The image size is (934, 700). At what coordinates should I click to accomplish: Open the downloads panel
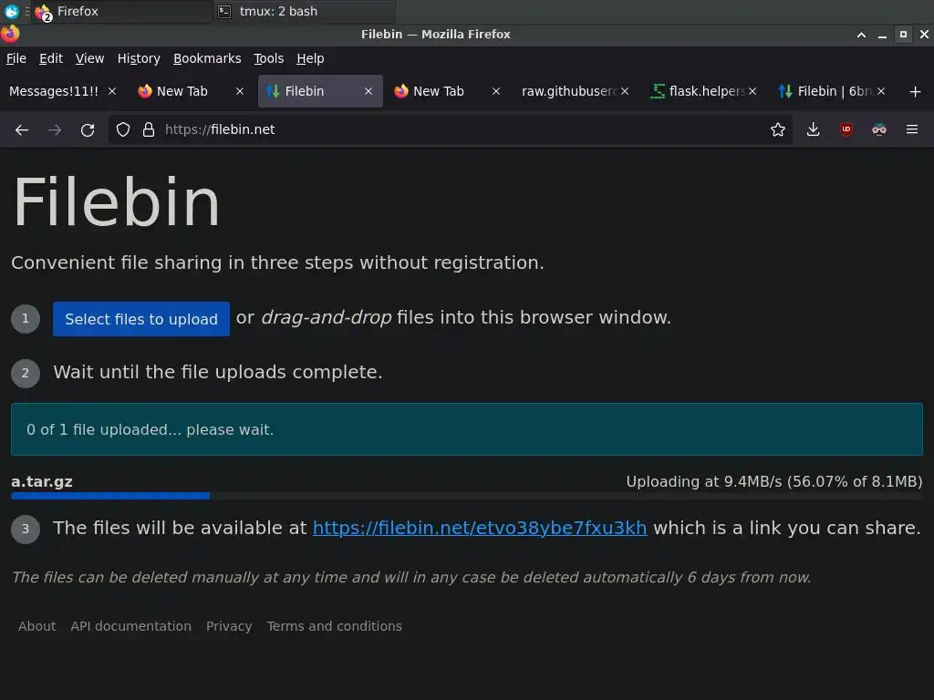(813, 129)
